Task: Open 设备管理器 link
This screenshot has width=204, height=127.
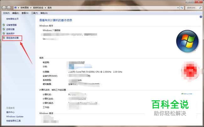Action: (x=11, y=25)
